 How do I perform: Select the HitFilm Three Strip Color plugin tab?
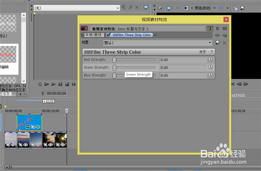132,35
